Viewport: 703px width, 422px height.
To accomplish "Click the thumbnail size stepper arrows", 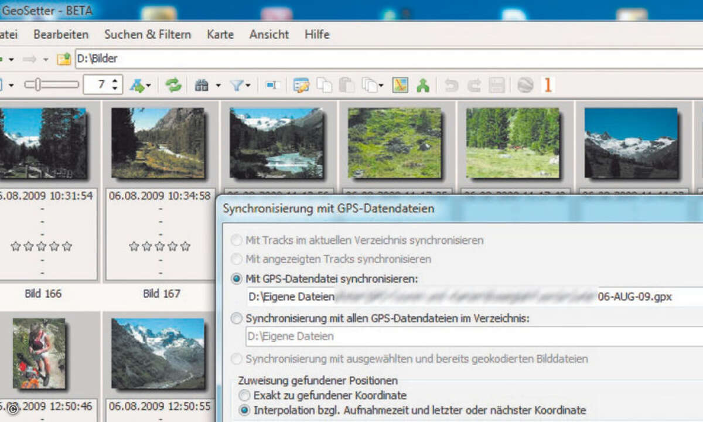I will tap(115, 85).
